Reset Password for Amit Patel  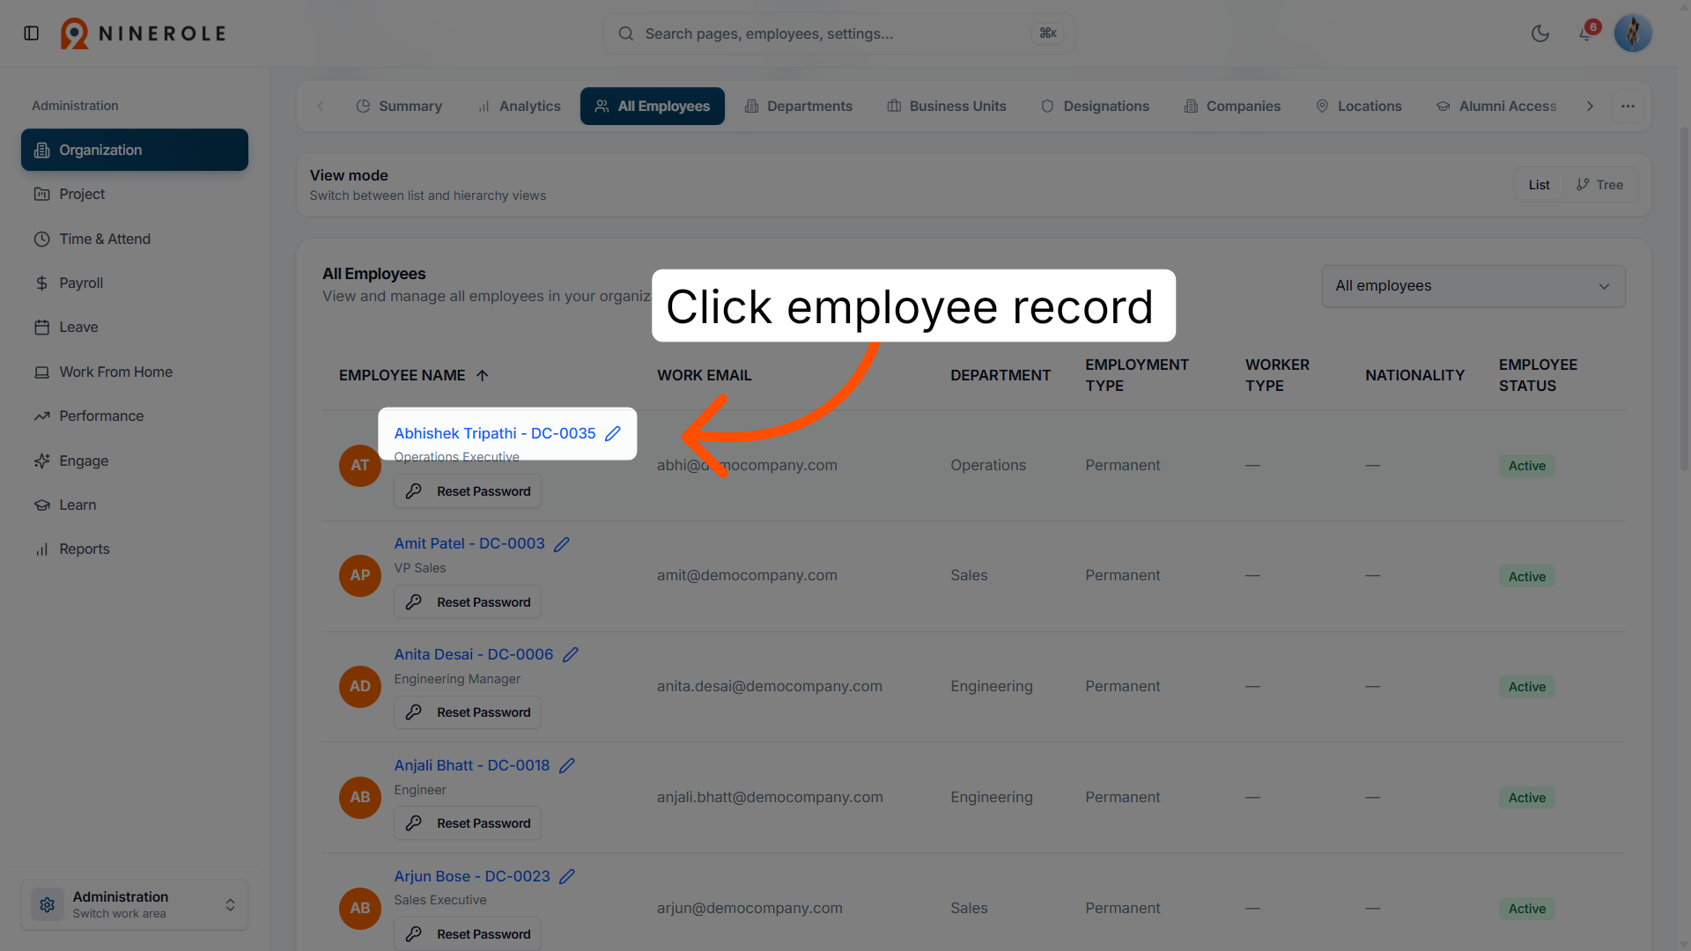[468, 602]
